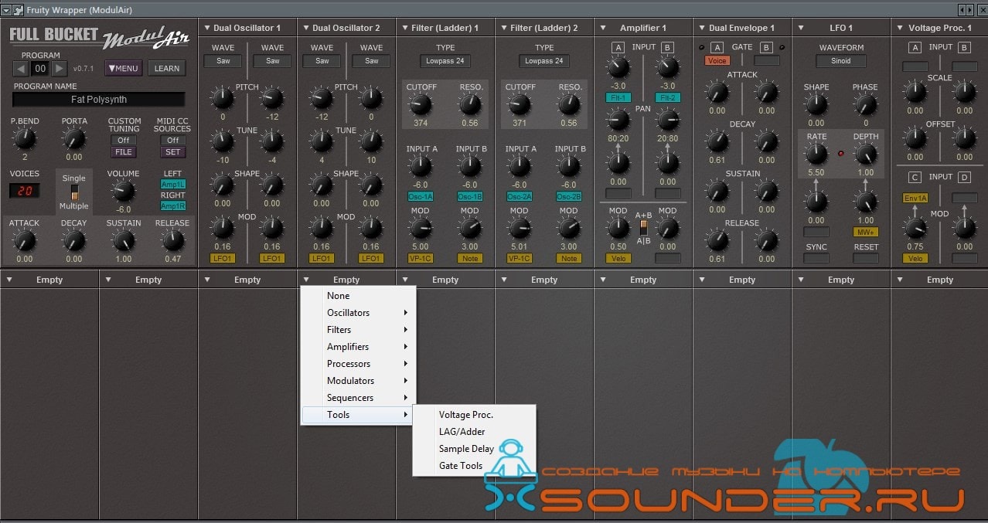Open Oscillators submenu

click(359, 313)
